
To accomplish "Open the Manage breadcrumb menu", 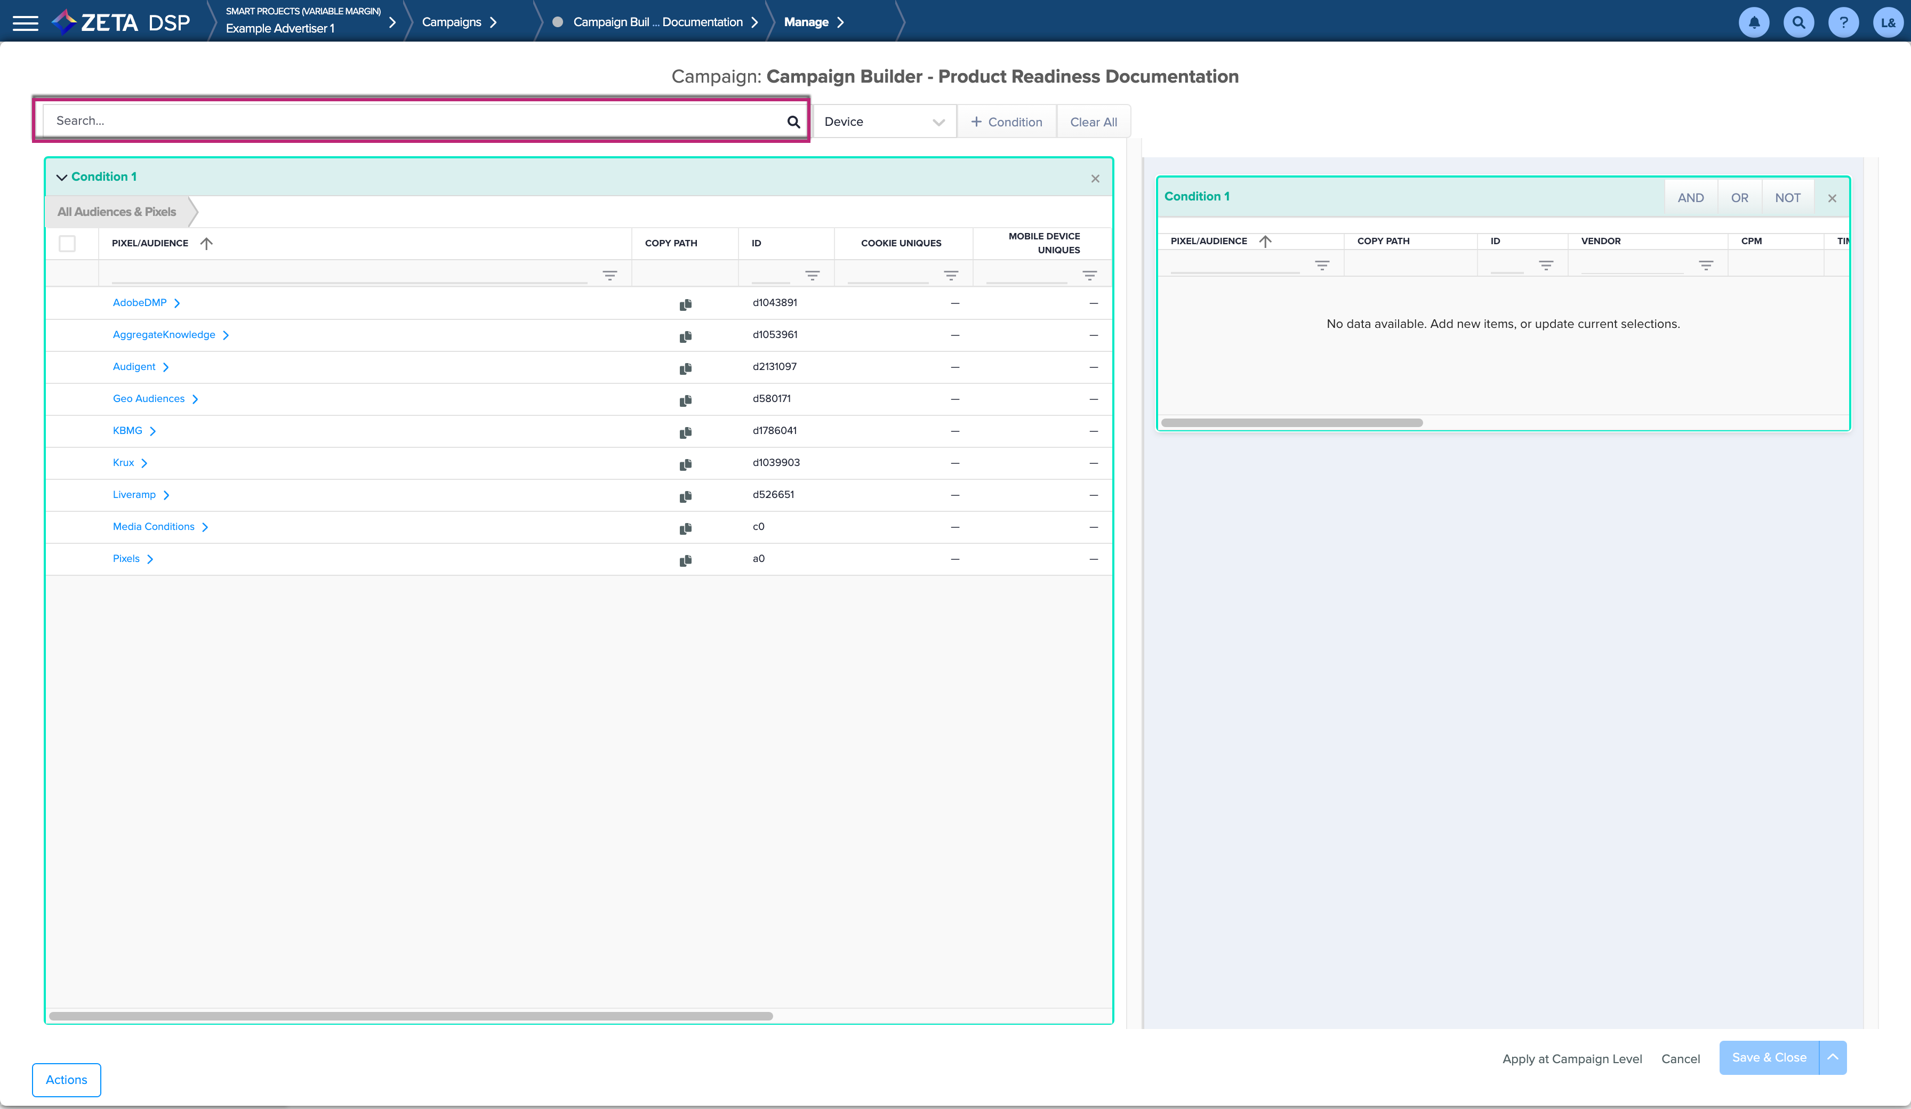I will click(806, 22).
